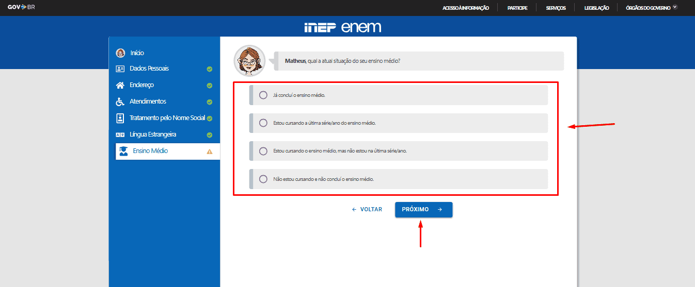Click the Início avatar icon in sidebar
Image resolution: width=695 pixels, height=287 pixels.
(121, 53)
